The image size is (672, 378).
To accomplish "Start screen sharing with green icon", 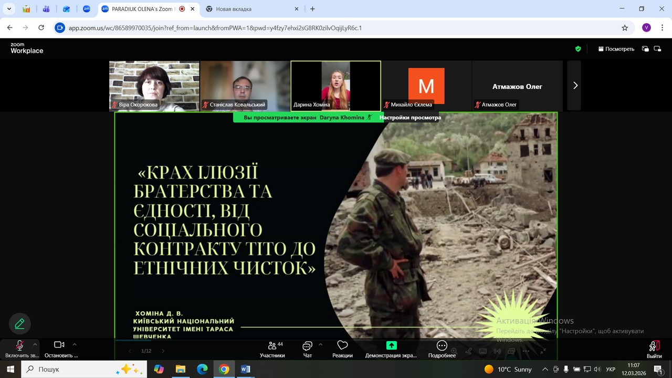I will tap(391, 345).
